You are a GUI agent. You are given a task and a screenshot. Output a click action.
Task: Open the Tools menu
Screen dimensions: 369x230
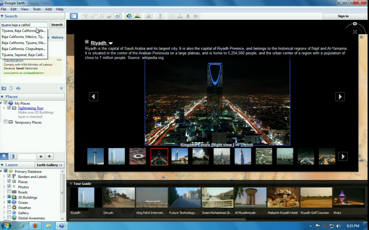point(37,9)
